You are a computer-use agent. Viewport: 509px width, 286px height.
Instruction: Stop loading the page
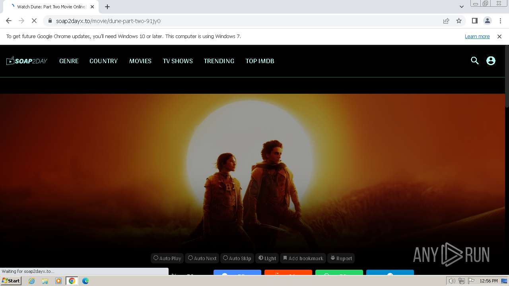pos(34,21)
